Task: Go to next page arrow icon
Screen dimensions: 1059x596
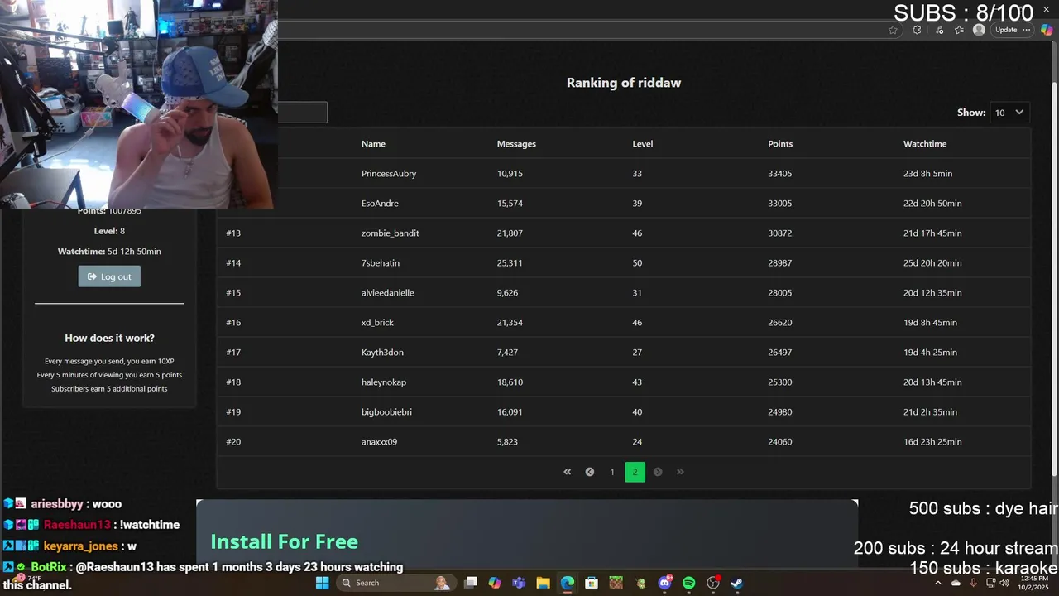Action: coord(658,472)
